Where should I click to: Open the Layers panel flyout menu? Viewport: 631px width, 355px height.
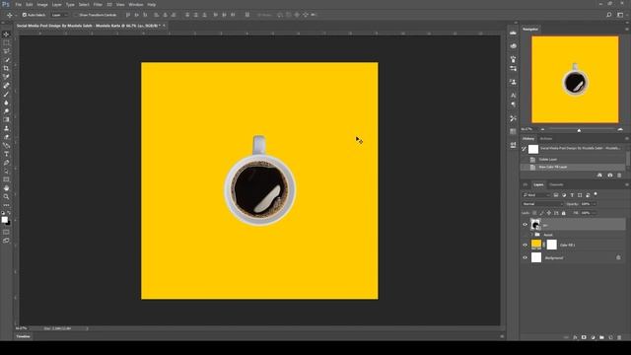point(626,184)
